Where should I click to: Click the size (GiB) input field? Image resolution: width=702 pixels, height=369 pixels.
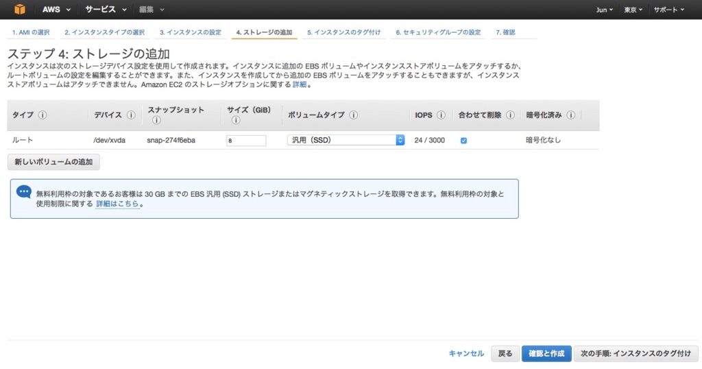coord(246,140)
